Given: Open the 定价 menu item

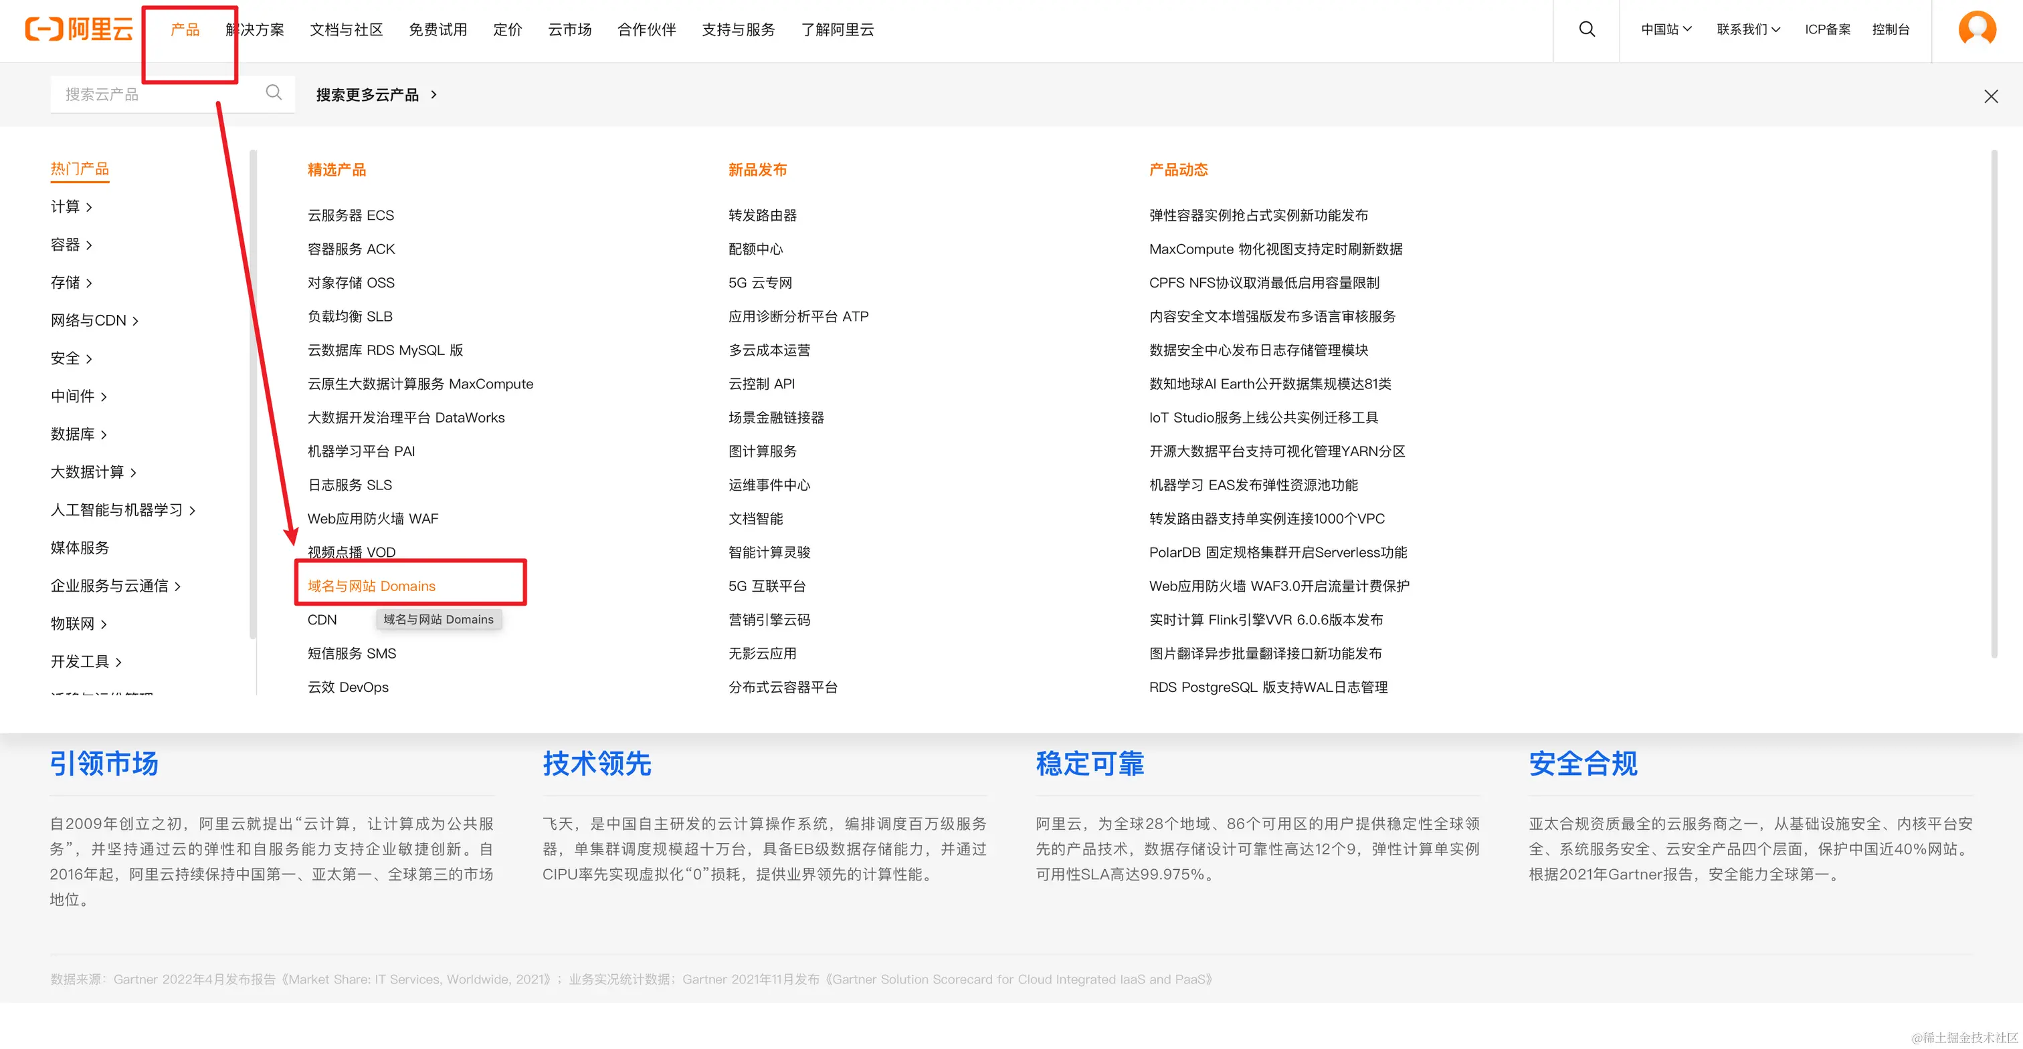Looking at the screenshot, I should [x=507, y=30].
